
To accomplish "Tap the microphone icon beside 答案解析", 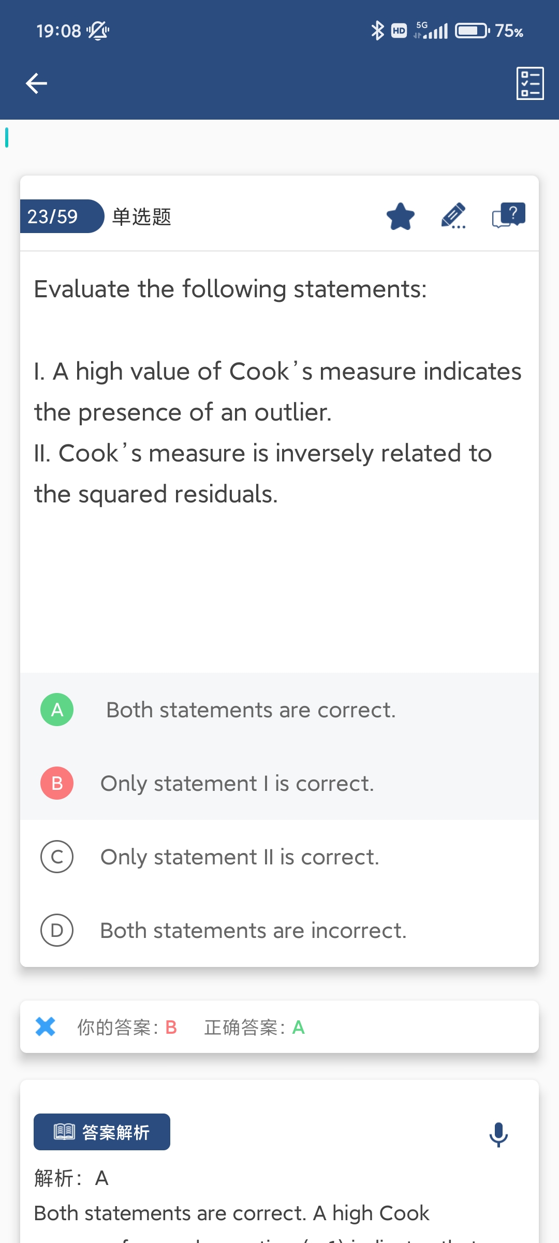I will click(498, 1134).
